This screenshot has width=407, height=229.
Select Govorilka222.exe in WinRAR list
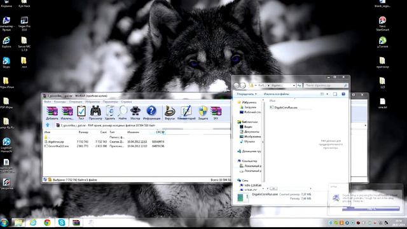[x=104, y=146]
